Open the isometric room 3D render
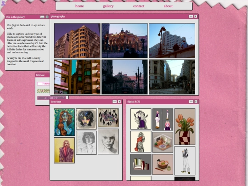The height and width of the screenshot is (186, 248). (x=163, y=142)
